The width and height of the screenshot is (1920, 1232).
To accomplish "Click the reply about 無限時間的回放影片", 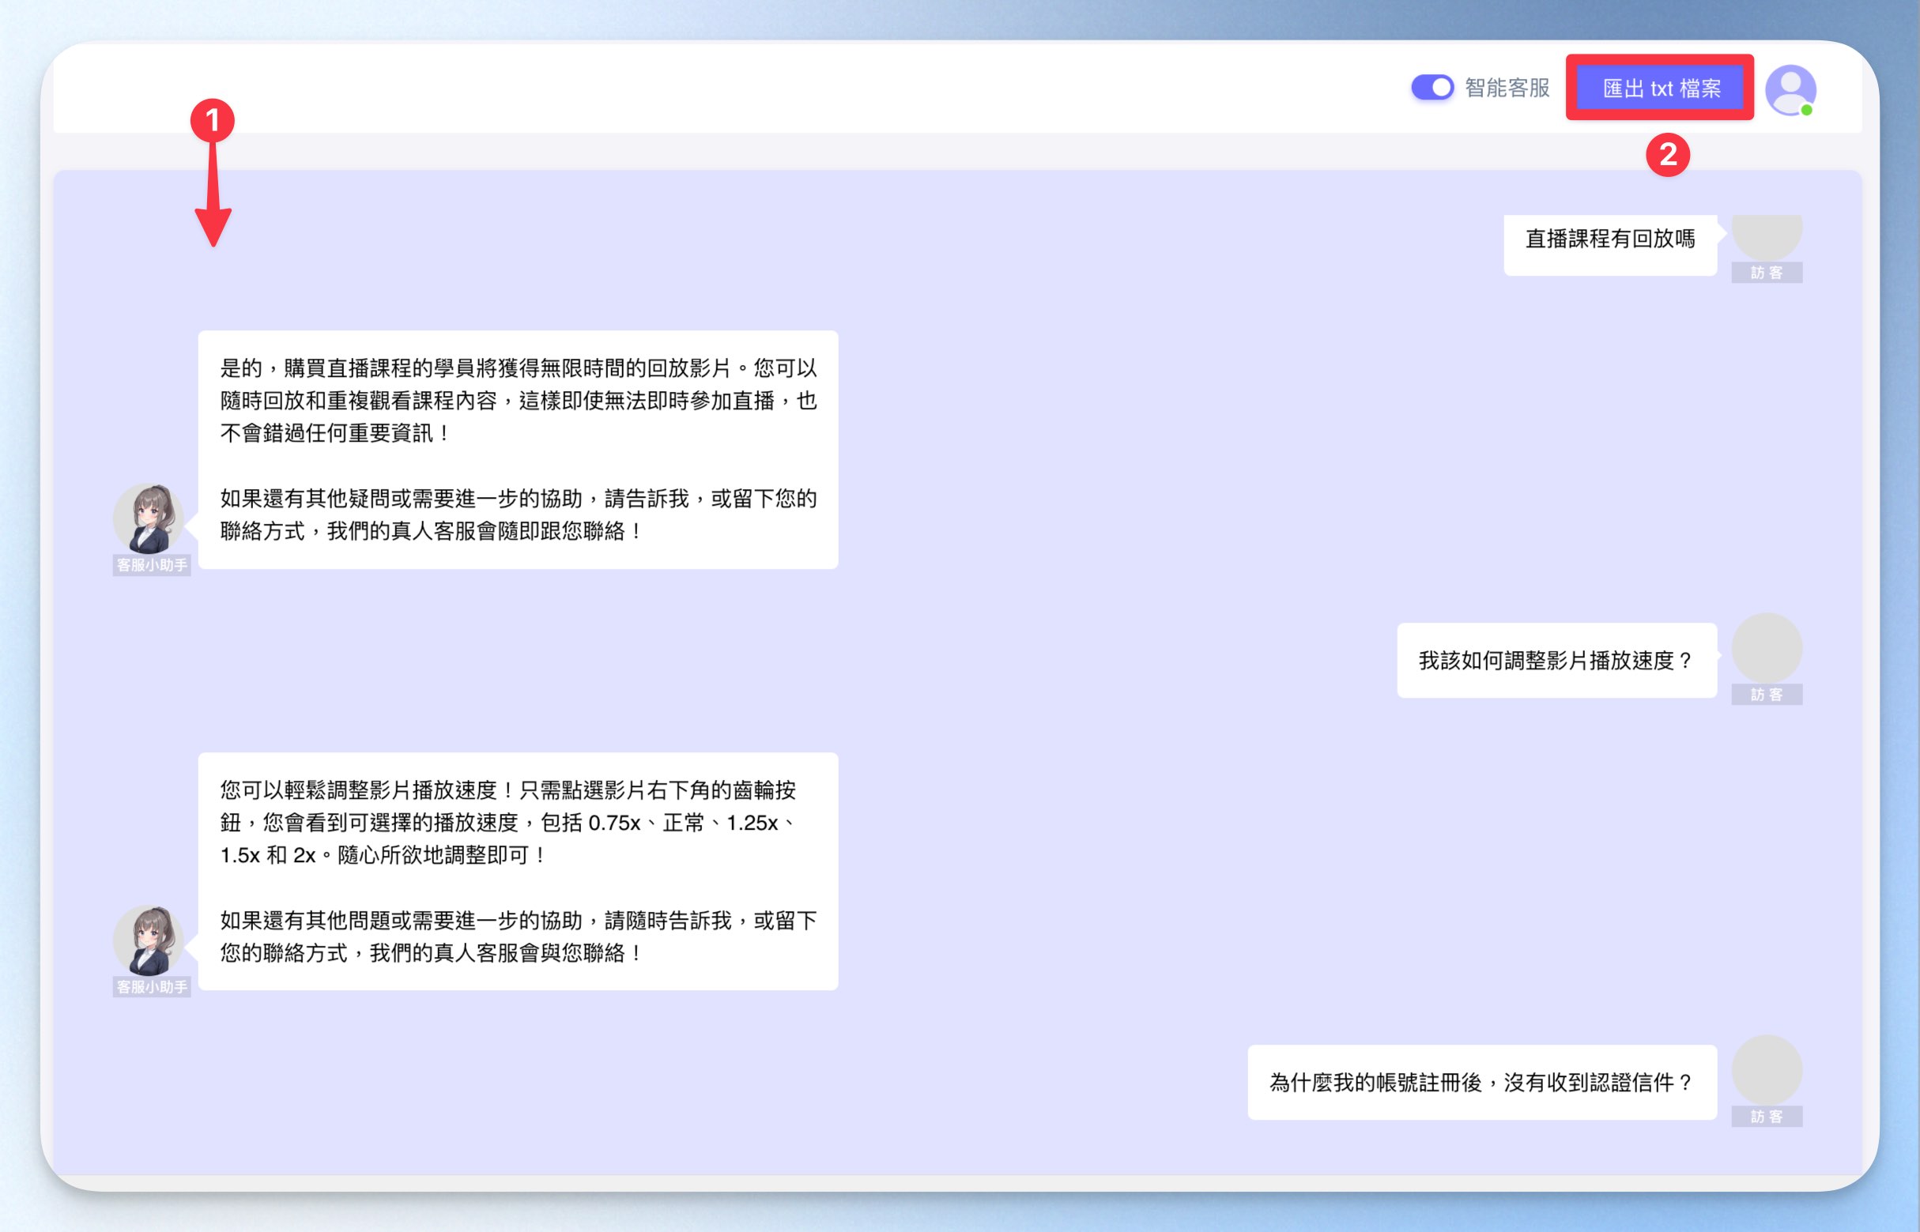I will coord(519,450).
